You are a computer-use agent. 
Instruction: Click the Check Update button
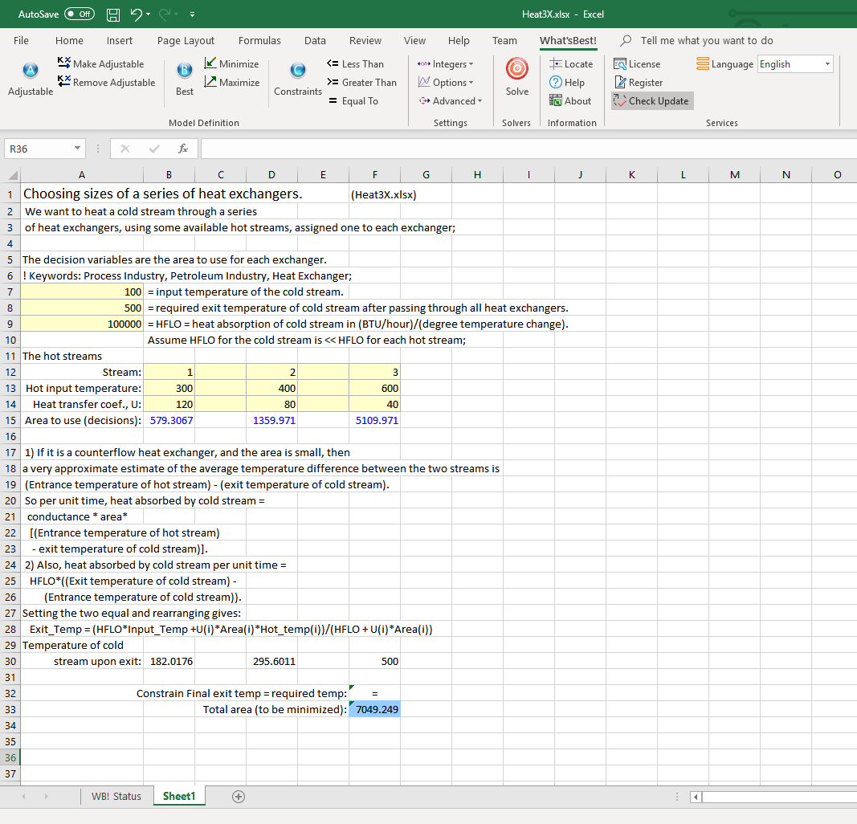[x=651, y=101]
